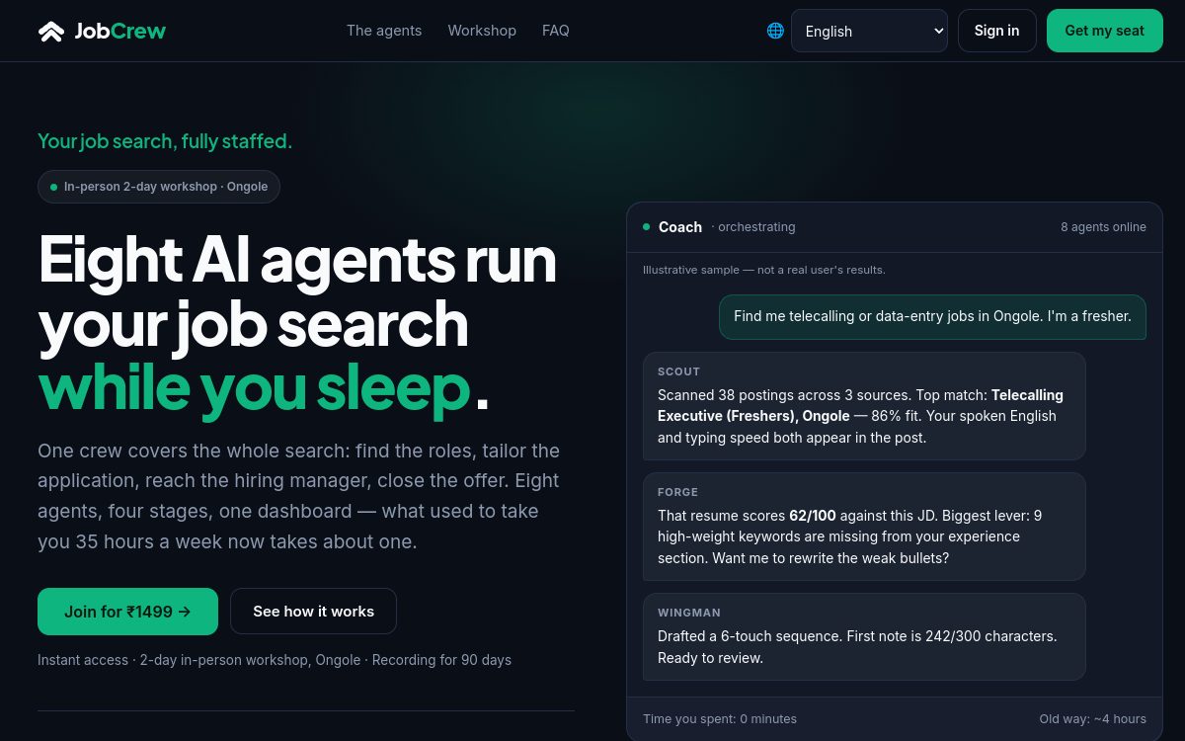Screen dimensions: 1185x741
Task: Click the JobCrew brand name text
Action: point(119,31)
